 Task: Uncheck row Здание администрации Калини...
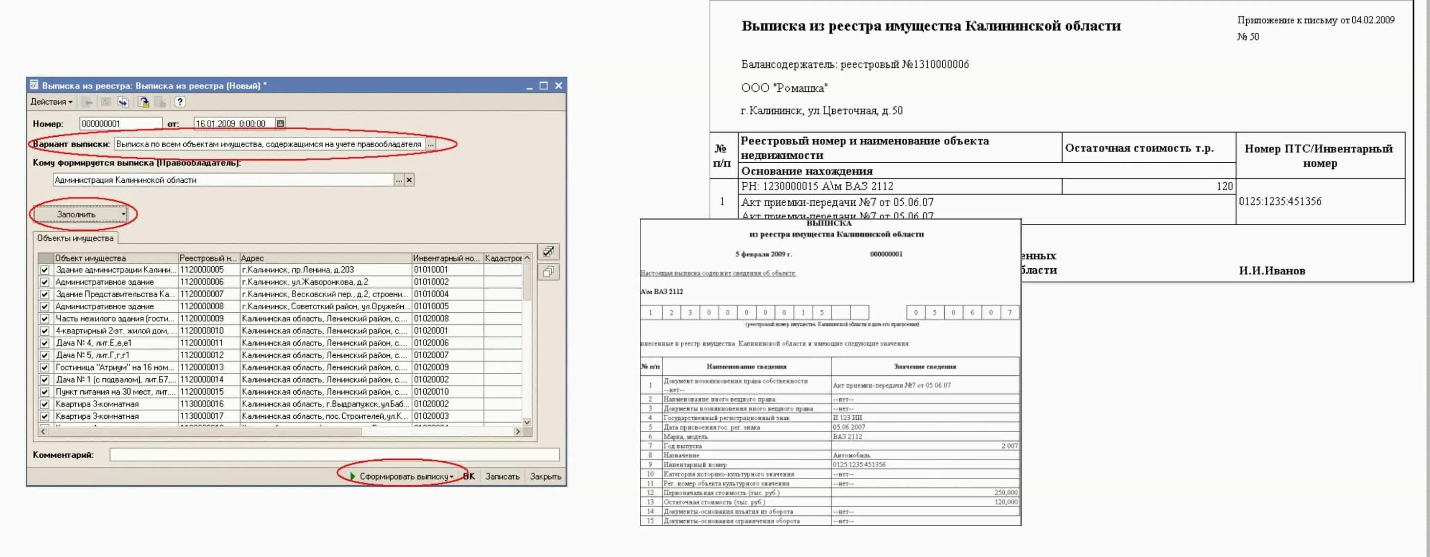pyautogui.click(x=44, y=270)
